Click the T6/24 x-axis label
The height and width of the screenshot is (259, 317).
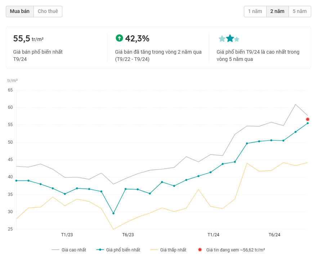point(274,235)
